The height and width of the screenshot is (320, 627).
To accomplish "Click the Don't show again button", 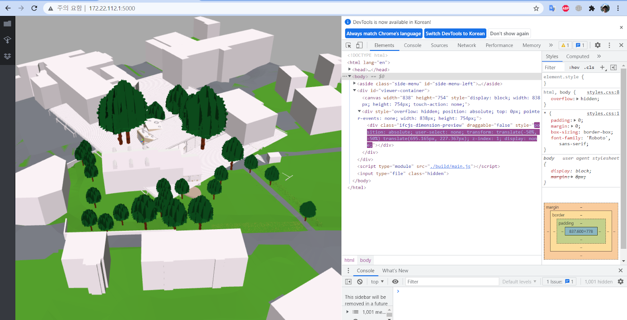I will pos(509,34).
